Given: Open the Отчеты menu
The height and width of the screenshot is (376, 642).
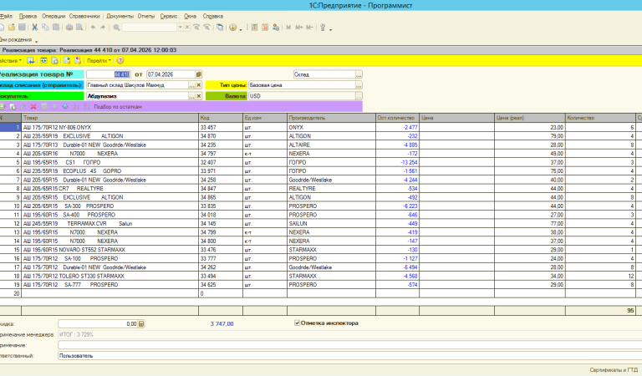Looking at the screenshot, I should tap(146, 16).
